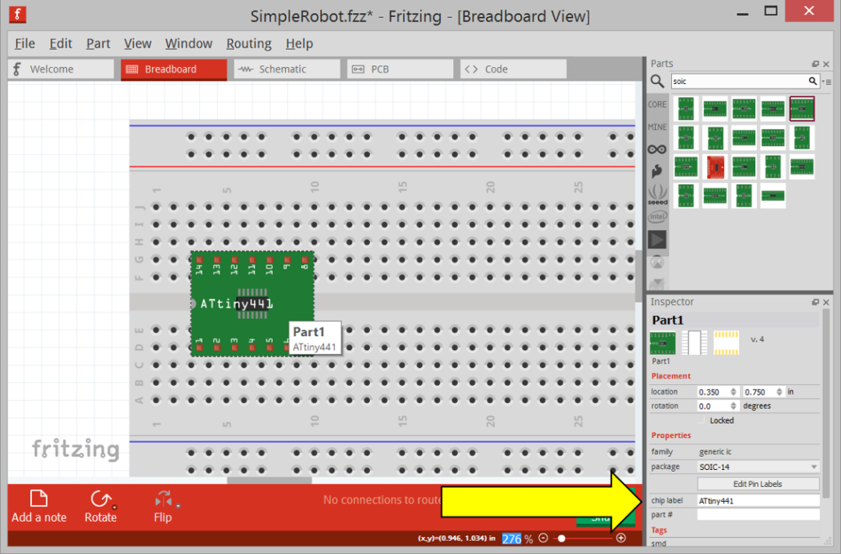Click the magnifier in the Parts search
Viewport: 841px width, 554px height.
[x=812, y=82]
